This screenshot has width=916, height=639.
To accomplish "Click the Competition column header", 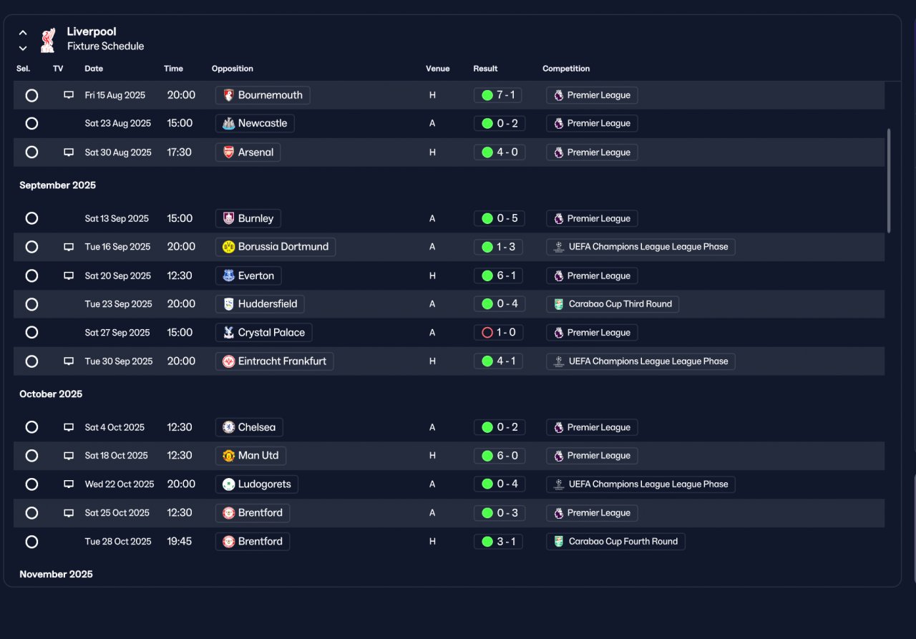I will tap(566, 69).
